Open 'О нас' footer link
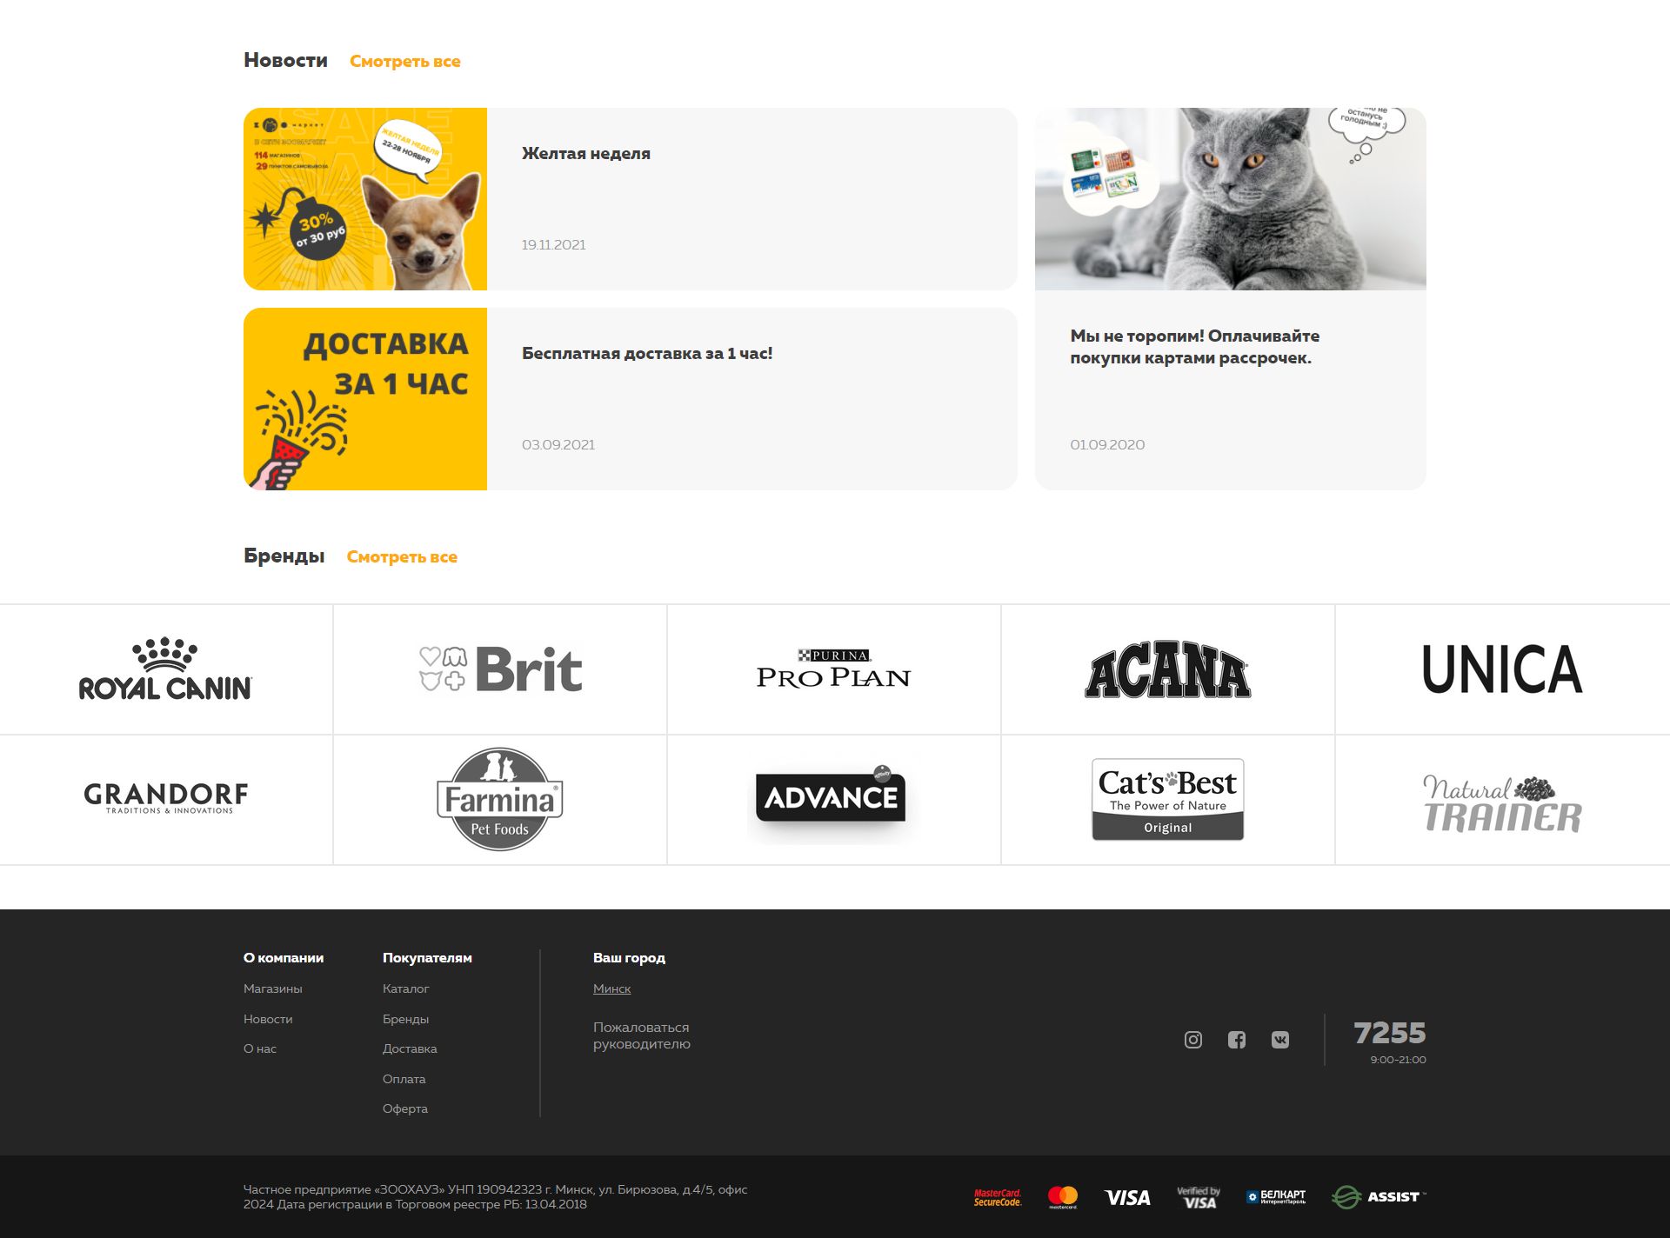Screen dimensions: 1670x1238 click(260, 1049)
